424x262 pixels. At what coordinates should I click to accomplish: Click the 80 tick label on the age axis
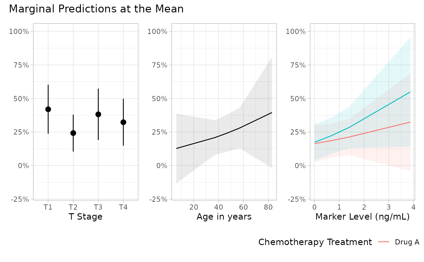(268, 207)
